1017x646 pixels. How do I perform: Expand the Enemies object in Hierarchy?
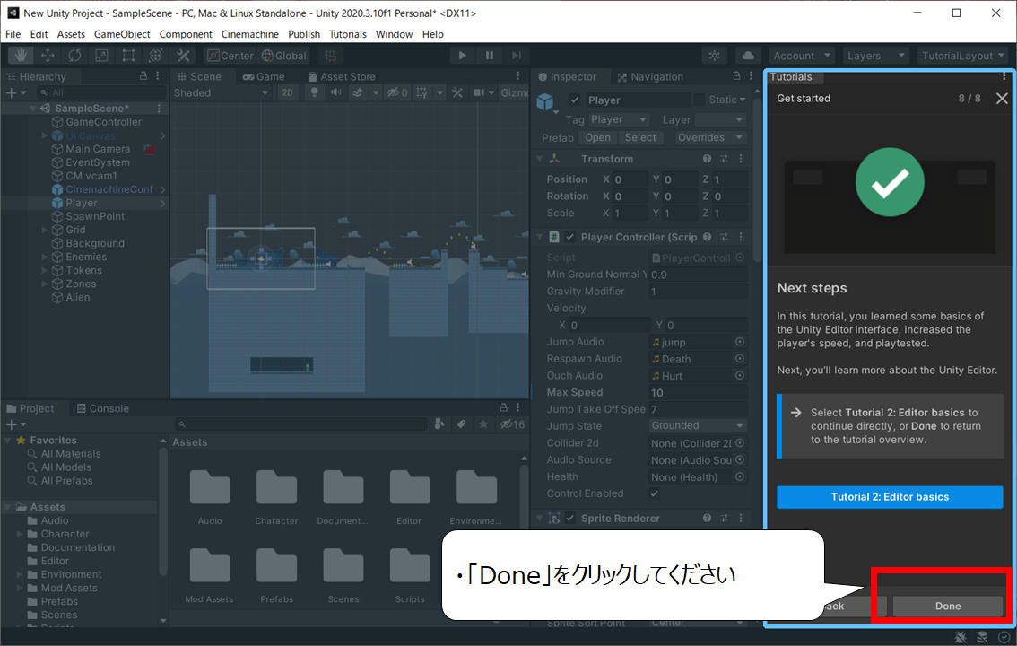click(x=44, y=257)
